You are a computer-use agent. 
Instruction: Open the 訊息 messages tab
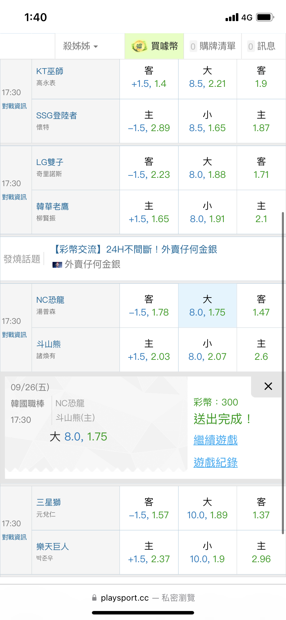tap(262, 46)
